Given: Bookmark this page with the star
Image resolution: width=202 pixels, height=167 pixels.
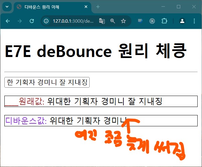Looking at the screenshot, I should tap(123, 21).
